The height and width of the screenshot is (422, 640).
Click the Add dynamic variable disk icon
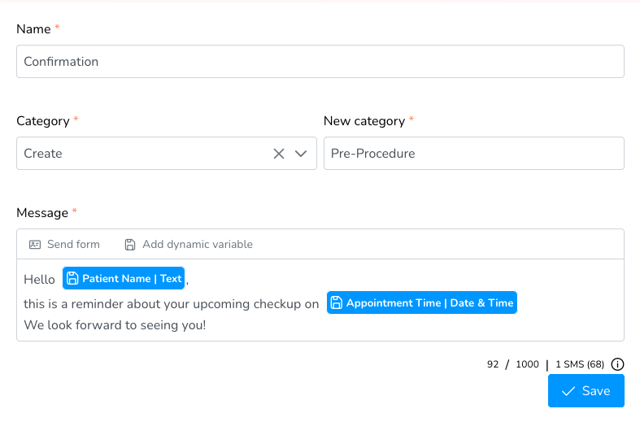pos(130,244)
